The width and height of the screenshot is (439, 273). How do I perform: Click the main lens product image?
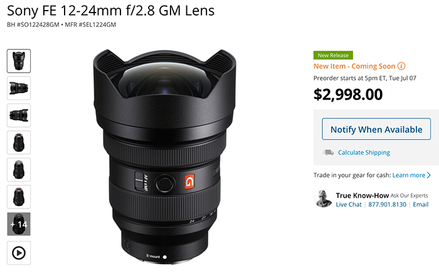click(x=164, y=157)
